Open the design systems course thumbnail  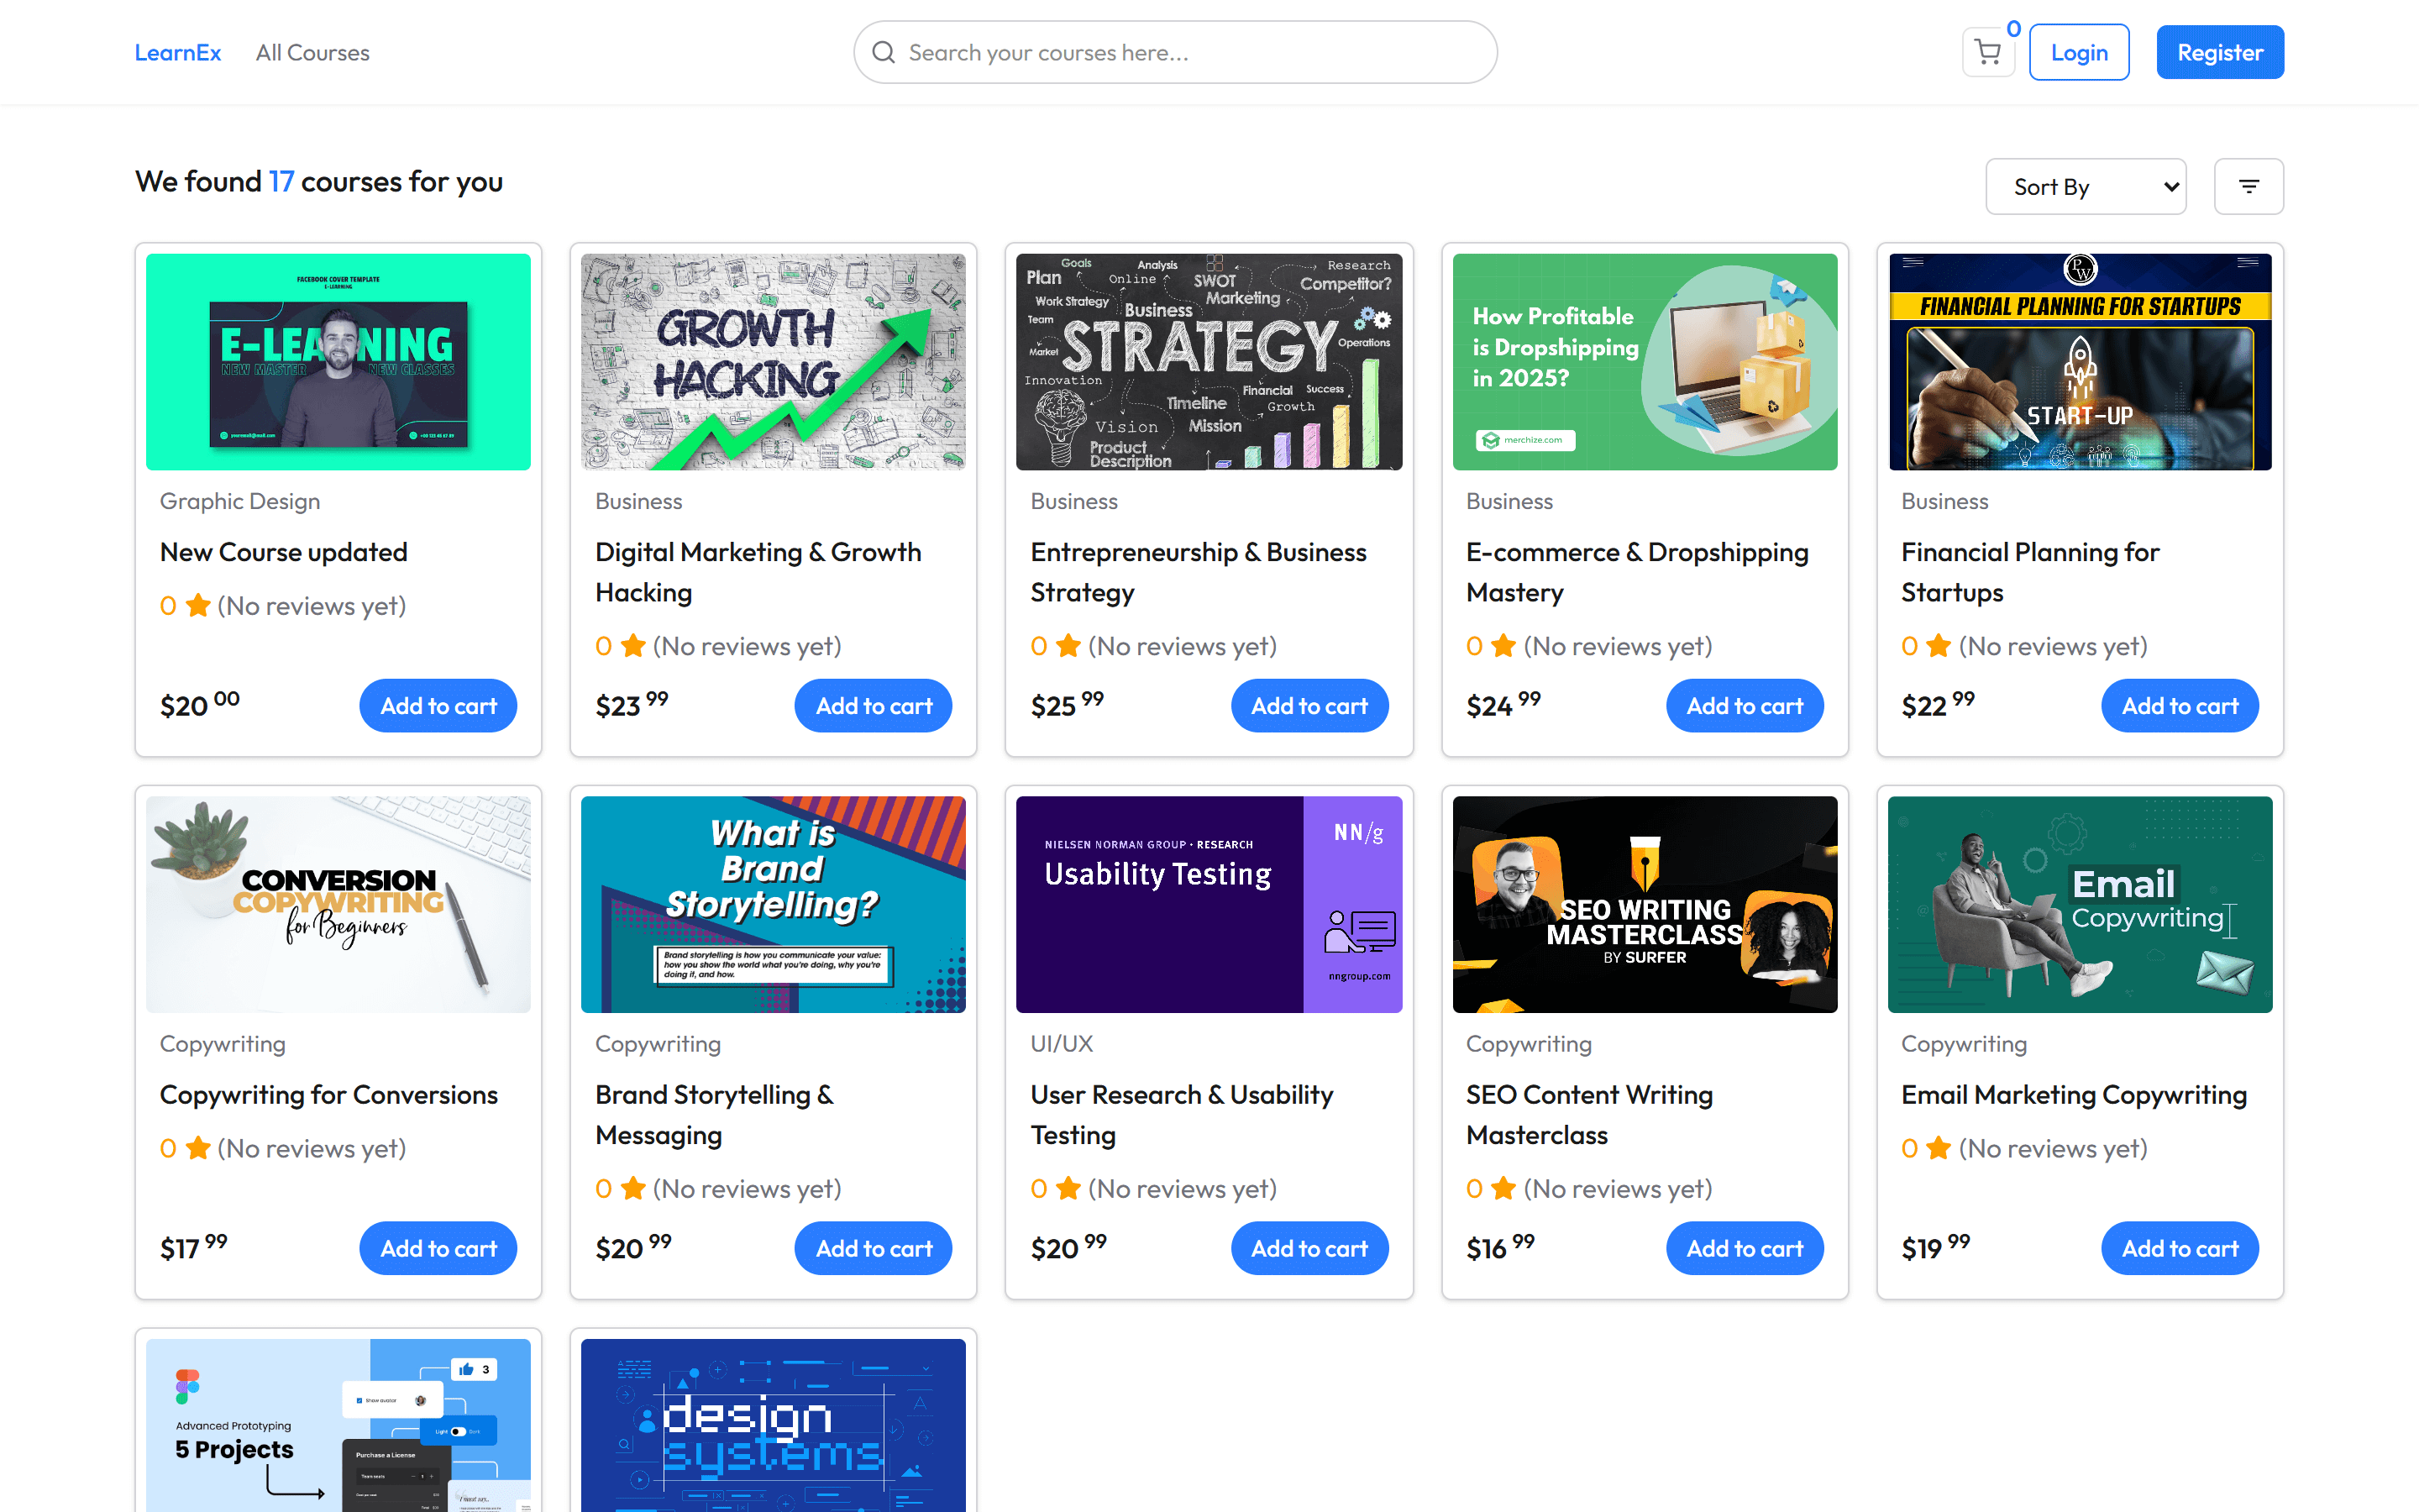773,1425
